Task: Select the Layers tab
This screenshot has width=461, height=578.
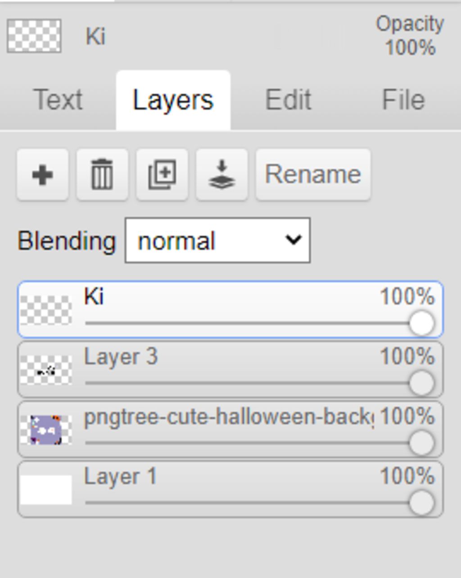Action: (173, 100)
